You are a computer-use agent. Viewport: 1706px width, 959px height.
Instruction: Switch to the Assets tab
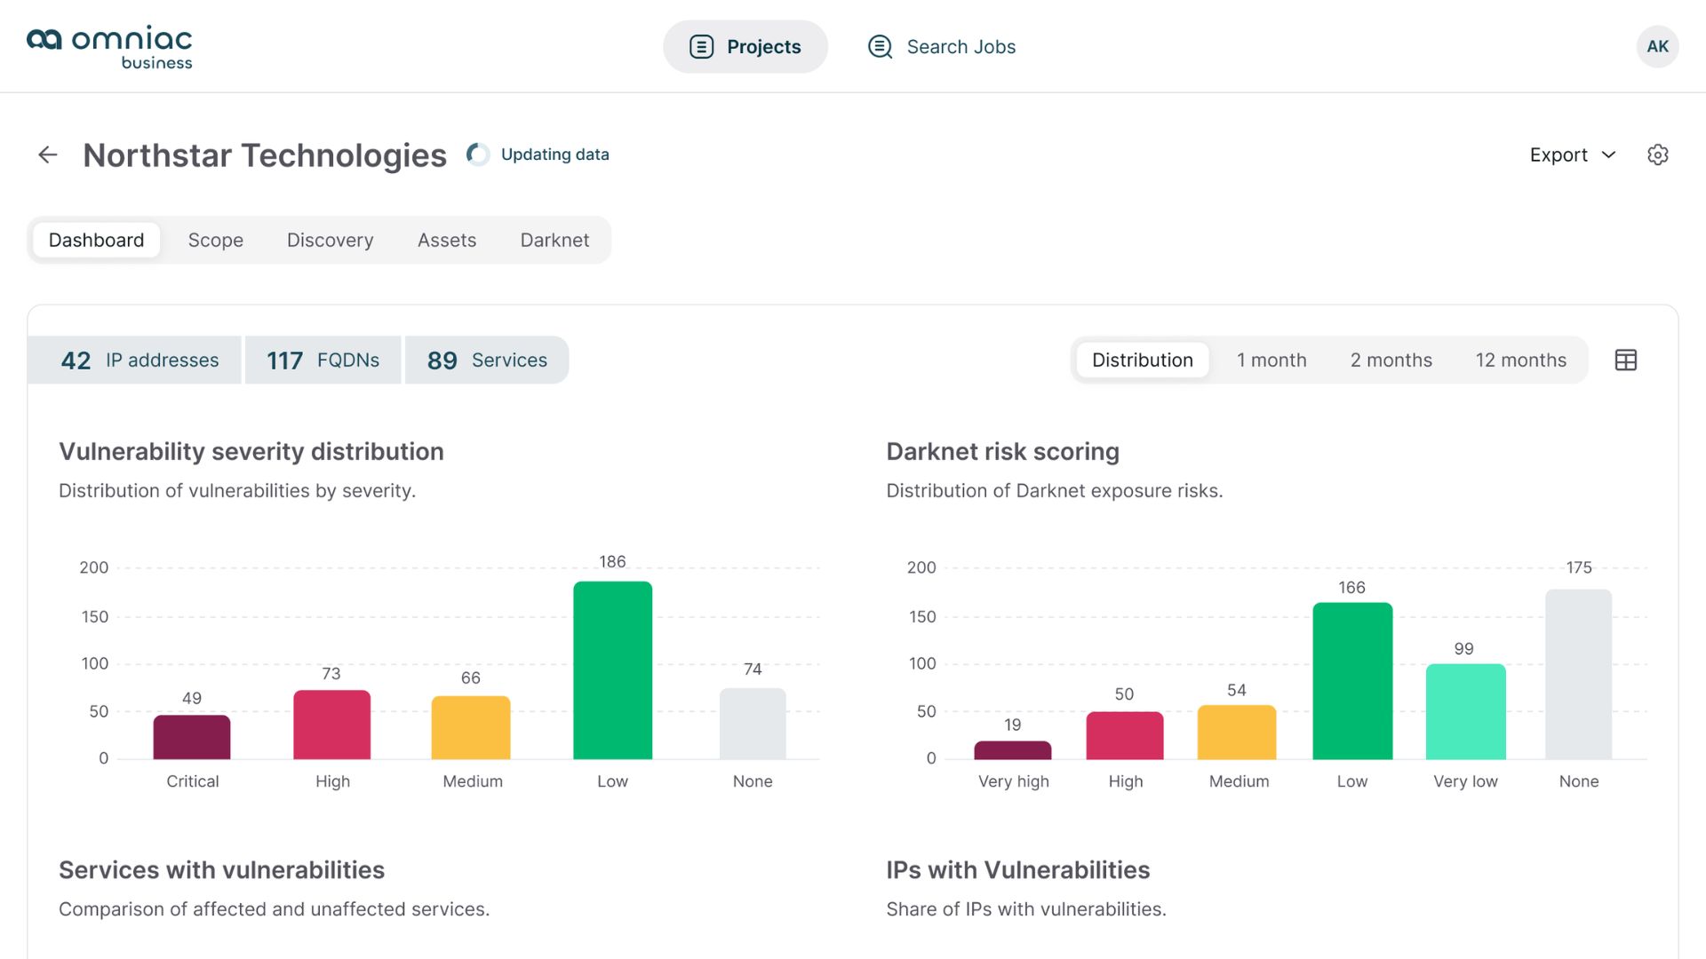[x=447, y=240]
